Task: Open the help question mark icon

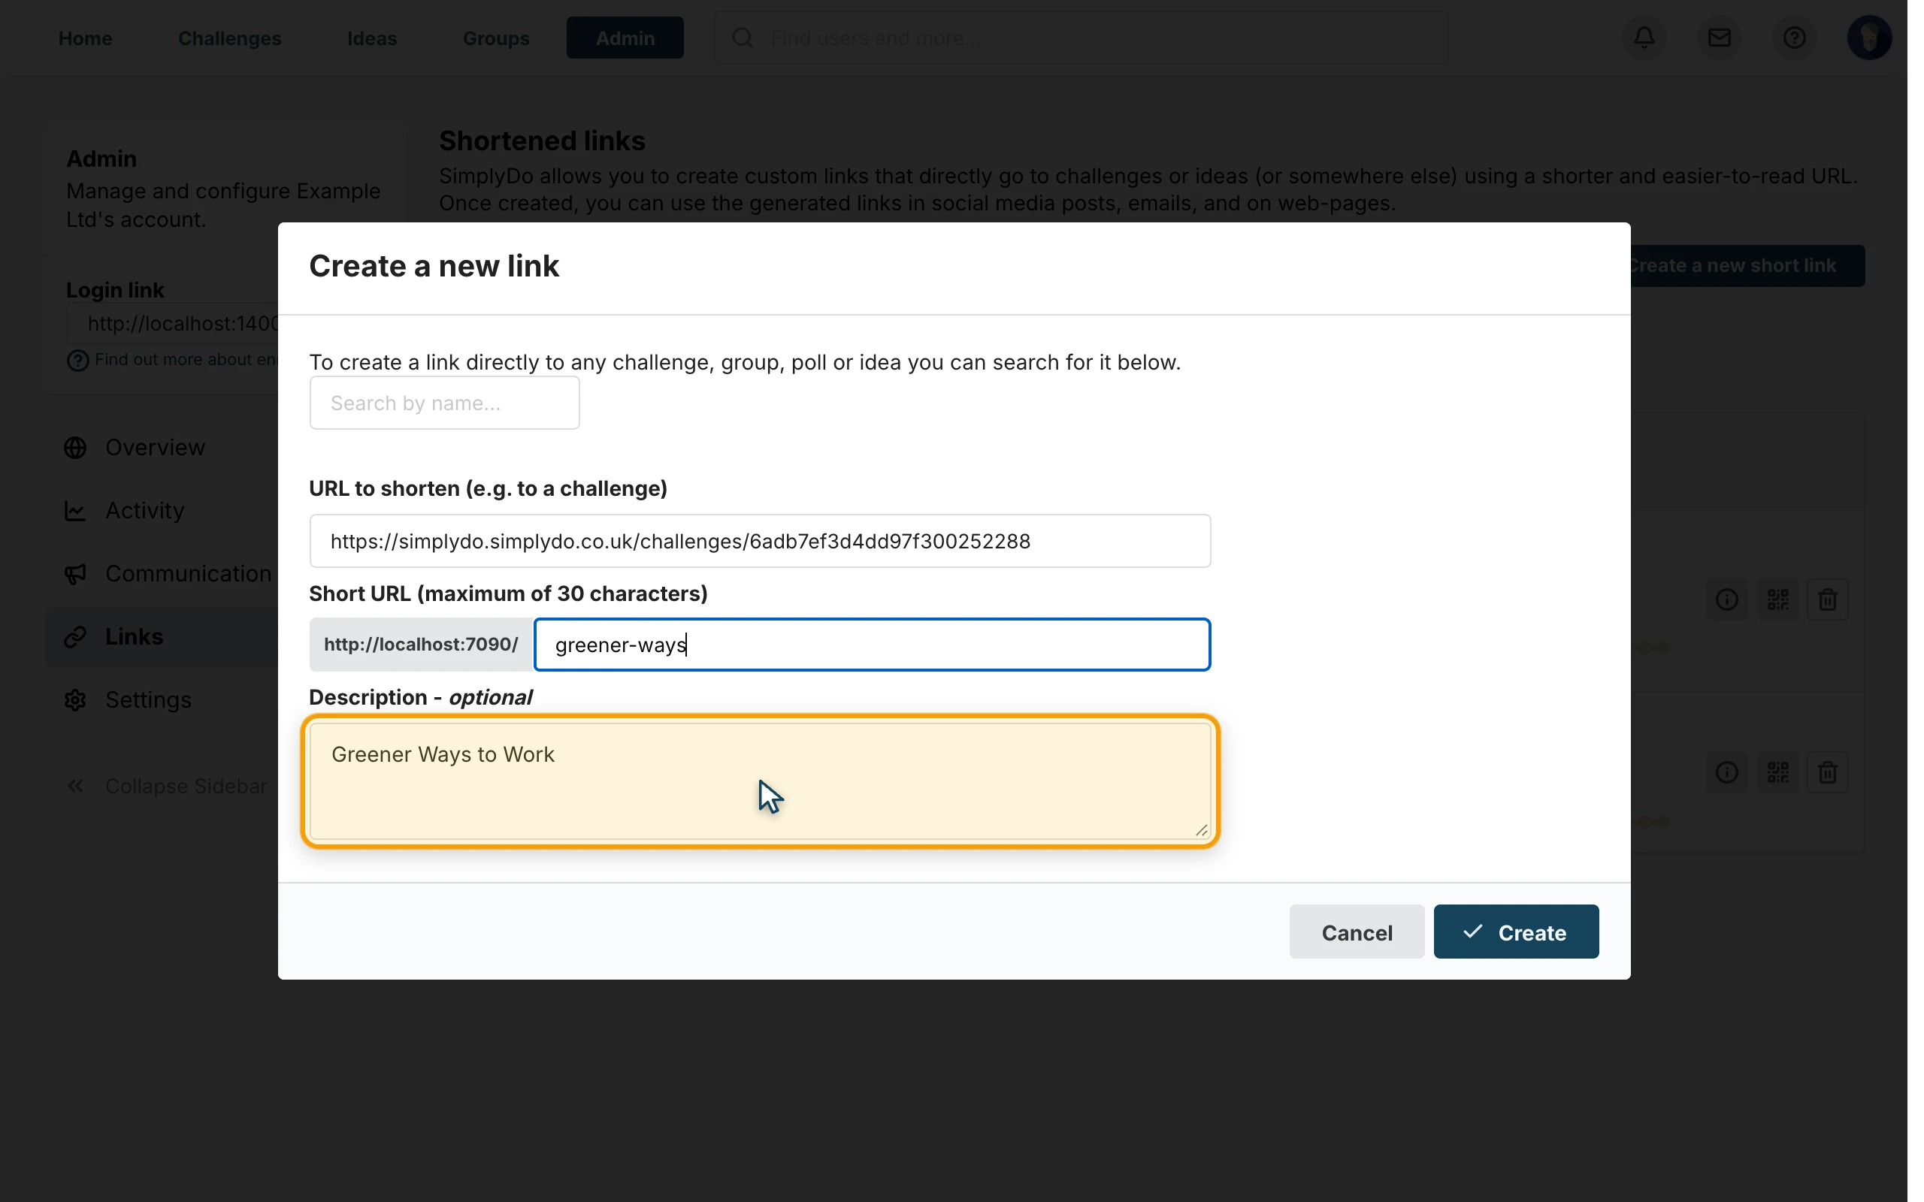Action: coord(1794,38)
